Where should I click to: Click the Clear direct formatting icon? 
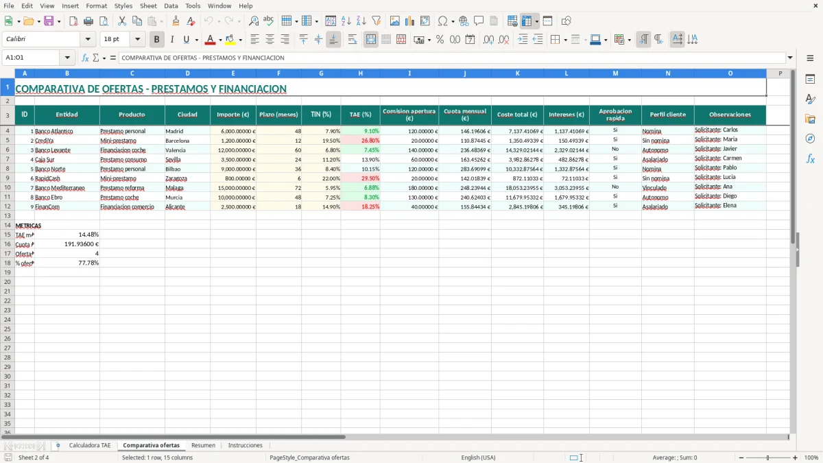[x=191, y=21]
